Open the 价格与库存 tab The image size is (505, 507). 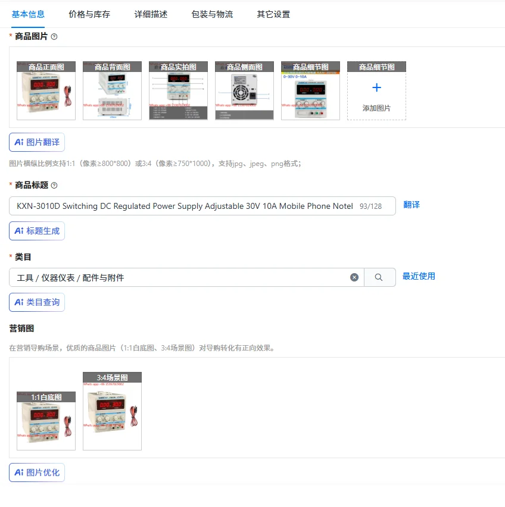point(89,14)
